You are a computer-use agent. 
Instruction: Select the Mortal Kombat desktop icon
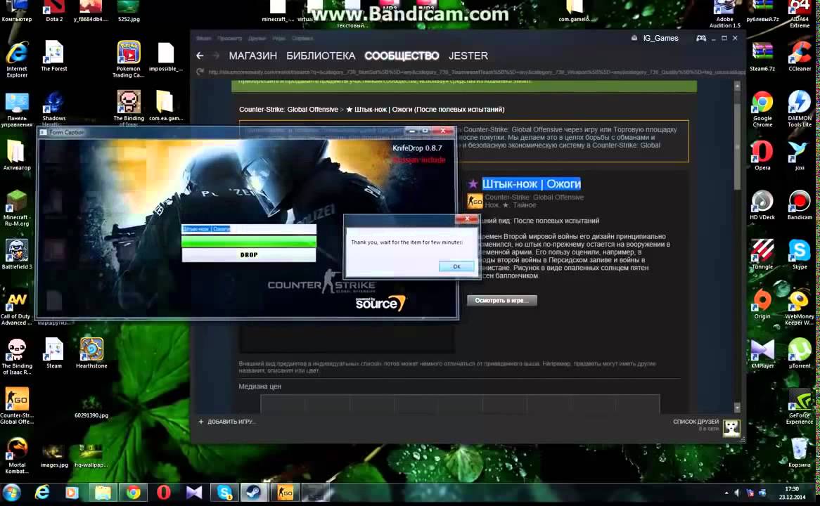tap(17, 456)
